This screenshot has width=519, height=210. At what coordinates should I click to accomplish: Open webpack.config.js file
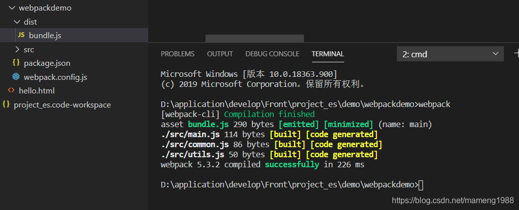pyautogui.click(x=56, y=77)
